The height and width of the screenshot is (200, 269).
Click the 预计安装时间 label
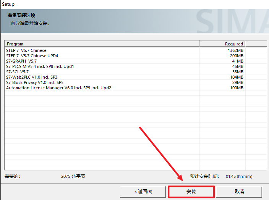click(204, 176)
